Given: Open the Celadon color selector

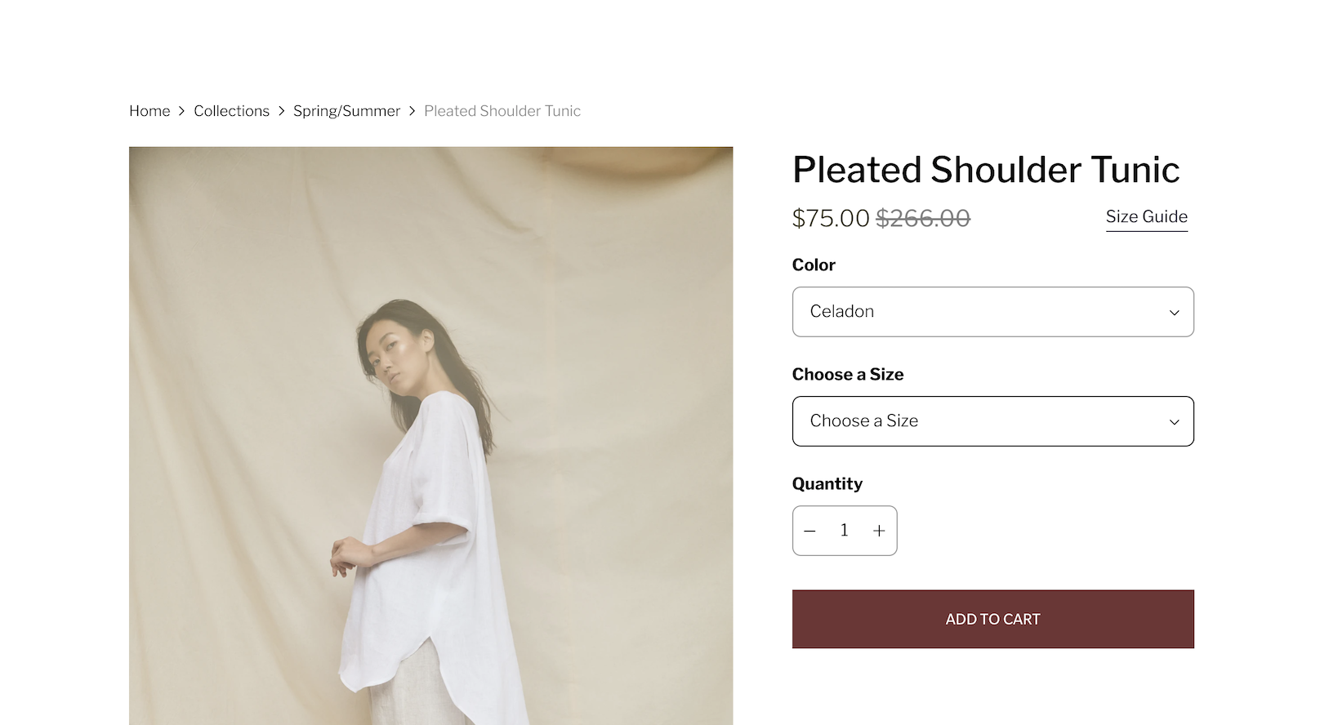Looking at the screenshot, I should click(992, 312).
